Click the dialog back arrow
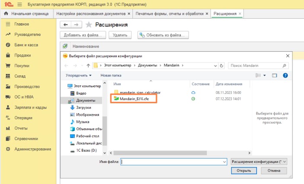304x184 pixels. (66, 66)
